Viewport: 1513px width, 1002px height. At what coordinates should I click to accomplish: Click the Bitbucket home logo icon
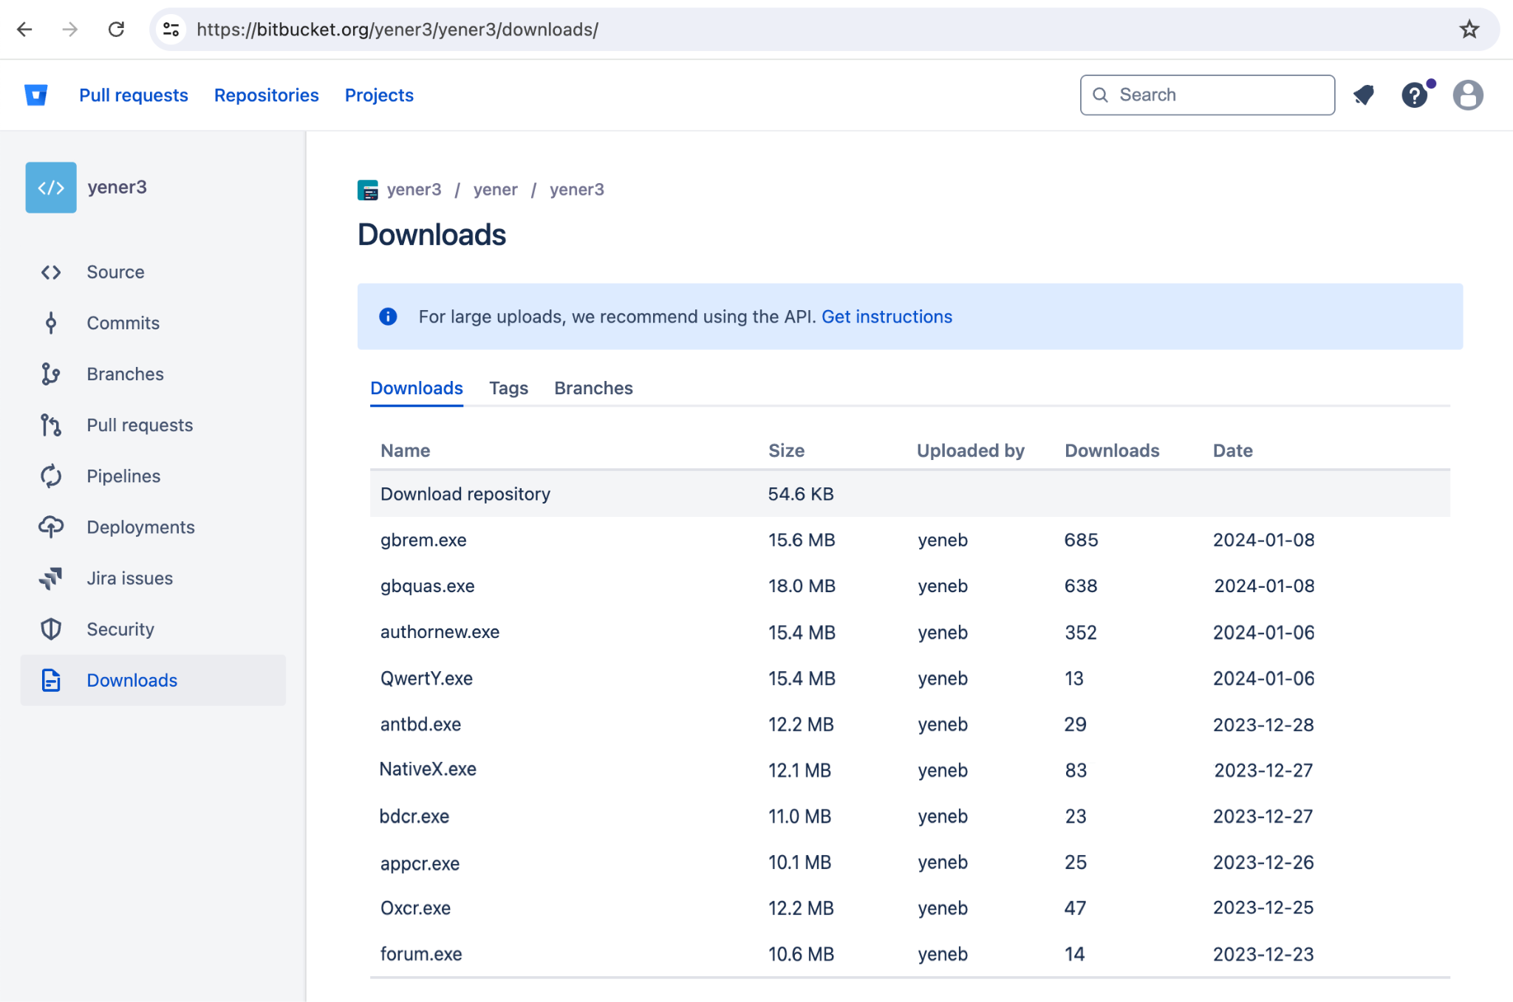tap(35, 94)
